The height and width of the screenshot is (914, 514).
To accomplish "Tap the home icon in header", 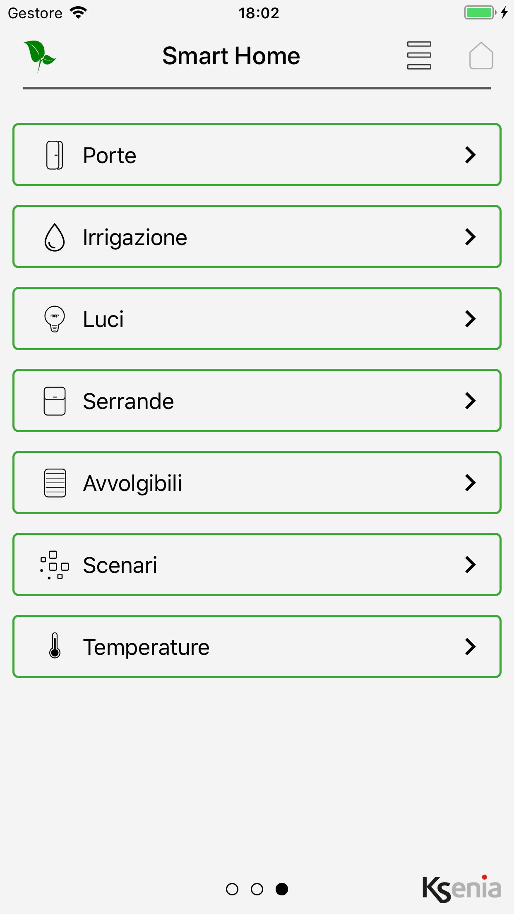I will (481, 55).
